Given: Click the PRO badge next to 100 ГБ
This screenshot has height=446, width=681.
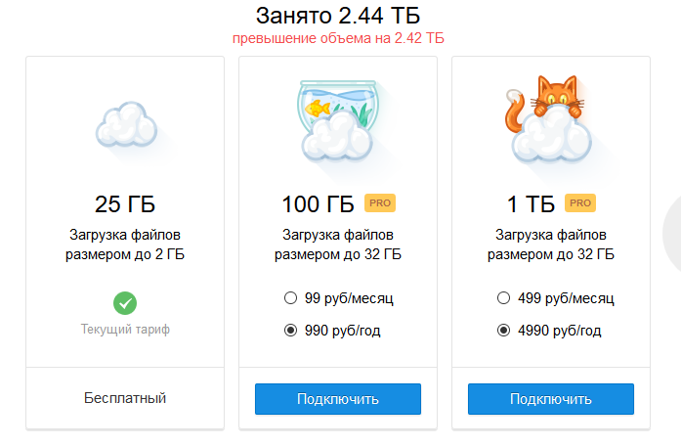Looking at the screenshot, I should 379,203.
